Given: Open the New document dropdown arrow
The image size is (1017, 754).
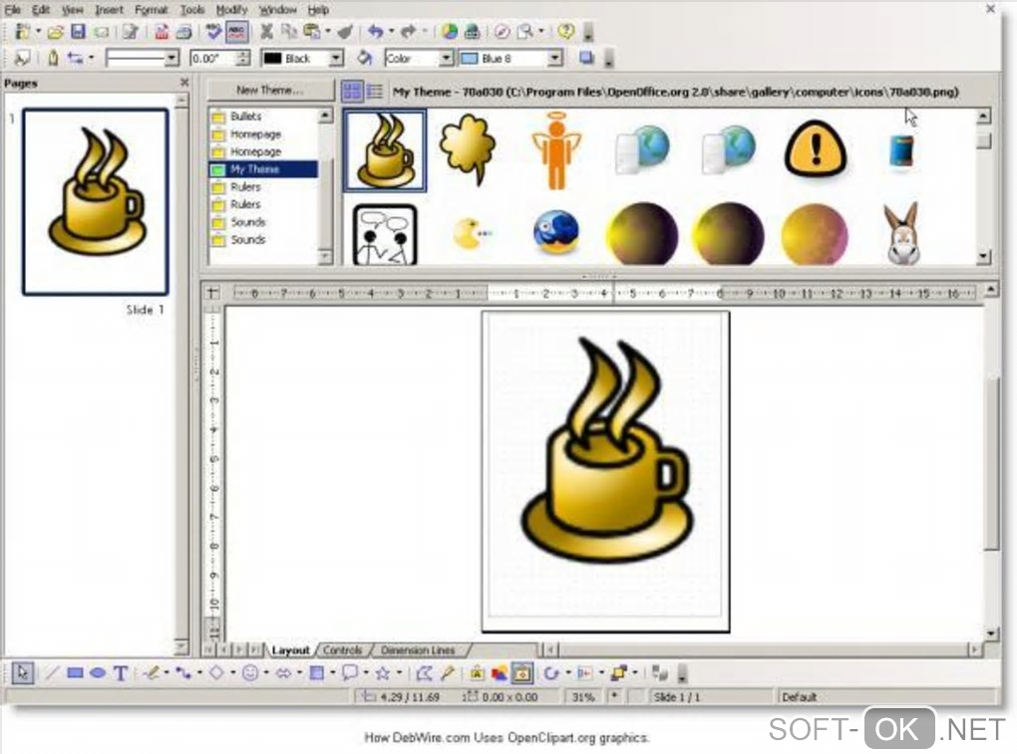Looking at the screenshot, I should [38, 31].
